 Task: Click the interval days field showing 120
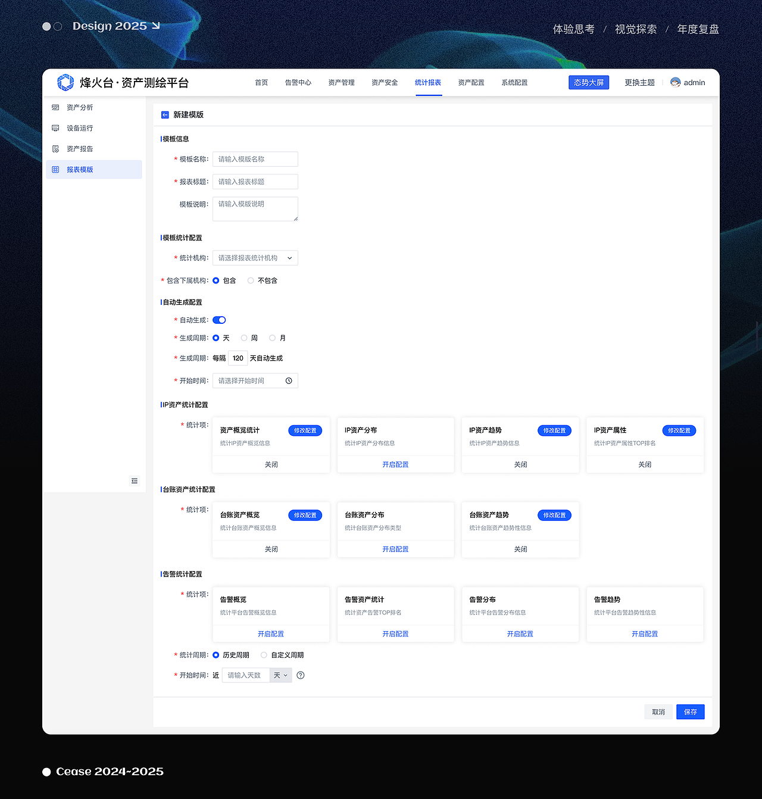point(238,358)
